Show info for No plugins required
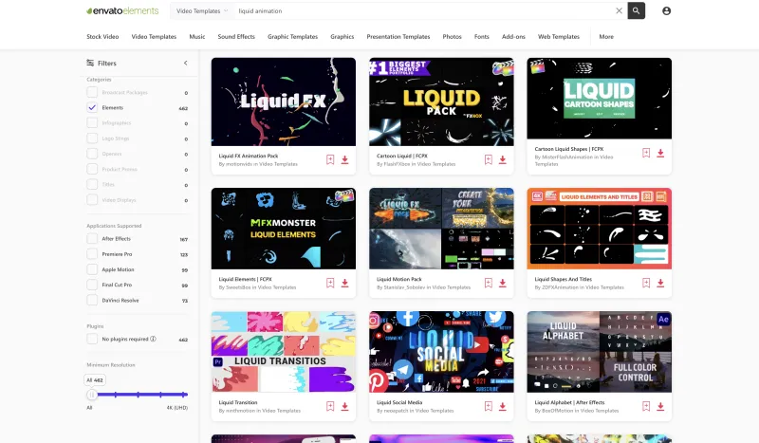 [x=153, y=339]
